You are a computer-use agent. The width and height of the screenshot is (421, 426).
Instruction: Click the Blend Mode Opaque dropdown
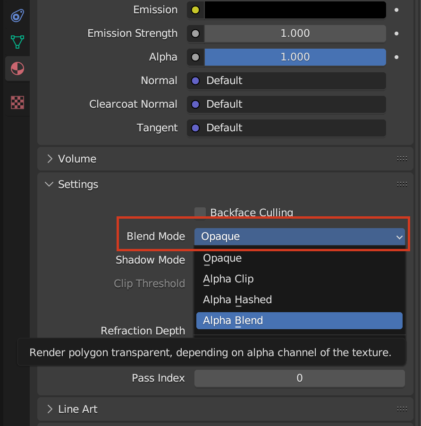coord(299,237)
